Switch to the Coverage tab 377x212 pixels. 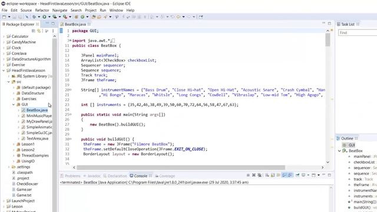click(x=165, y=176)
